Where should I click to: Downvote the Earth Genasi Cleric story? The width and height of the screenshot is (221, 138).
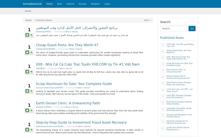tap(31, 110)
